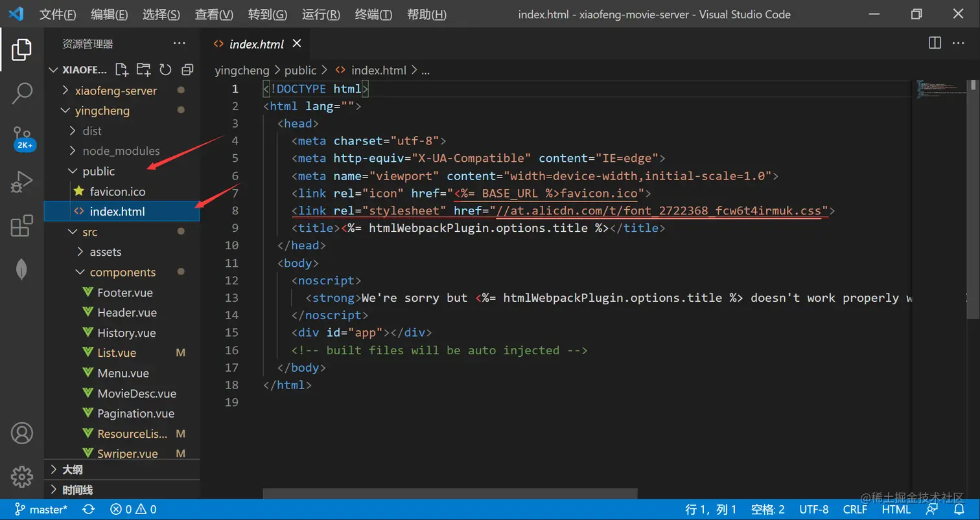Expand the 大纲 outline section

pyautogui.click(x=122, y=469)
